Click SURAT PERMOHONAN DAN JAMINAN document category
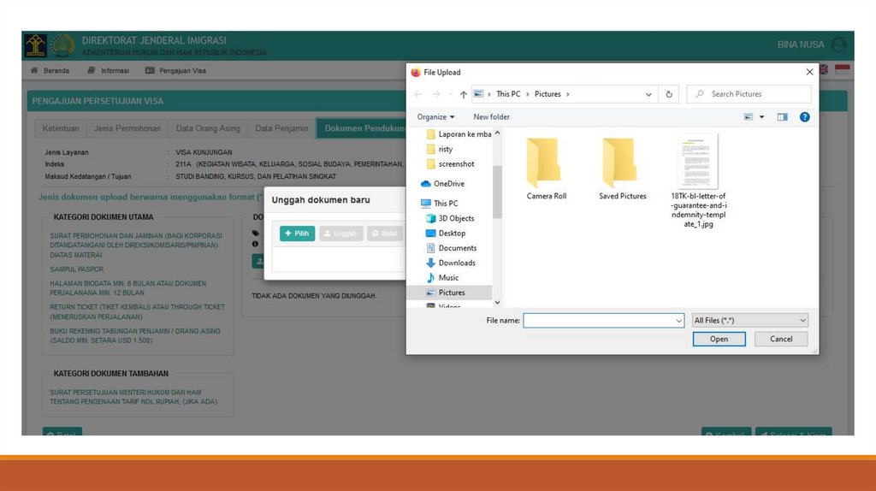 tap(136, 245)
